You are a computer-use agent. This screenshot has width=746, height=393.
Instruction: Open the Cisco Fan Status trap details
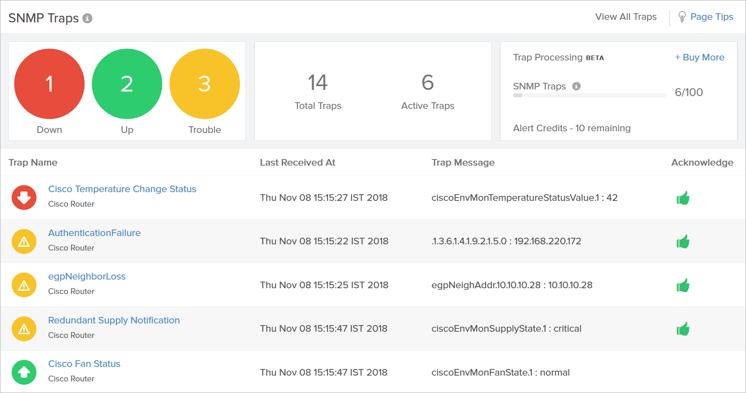[84, 363]
